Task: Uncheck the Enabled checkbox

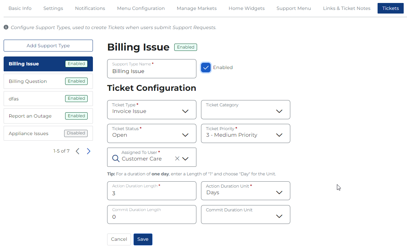Action: [x=206, y=67]
